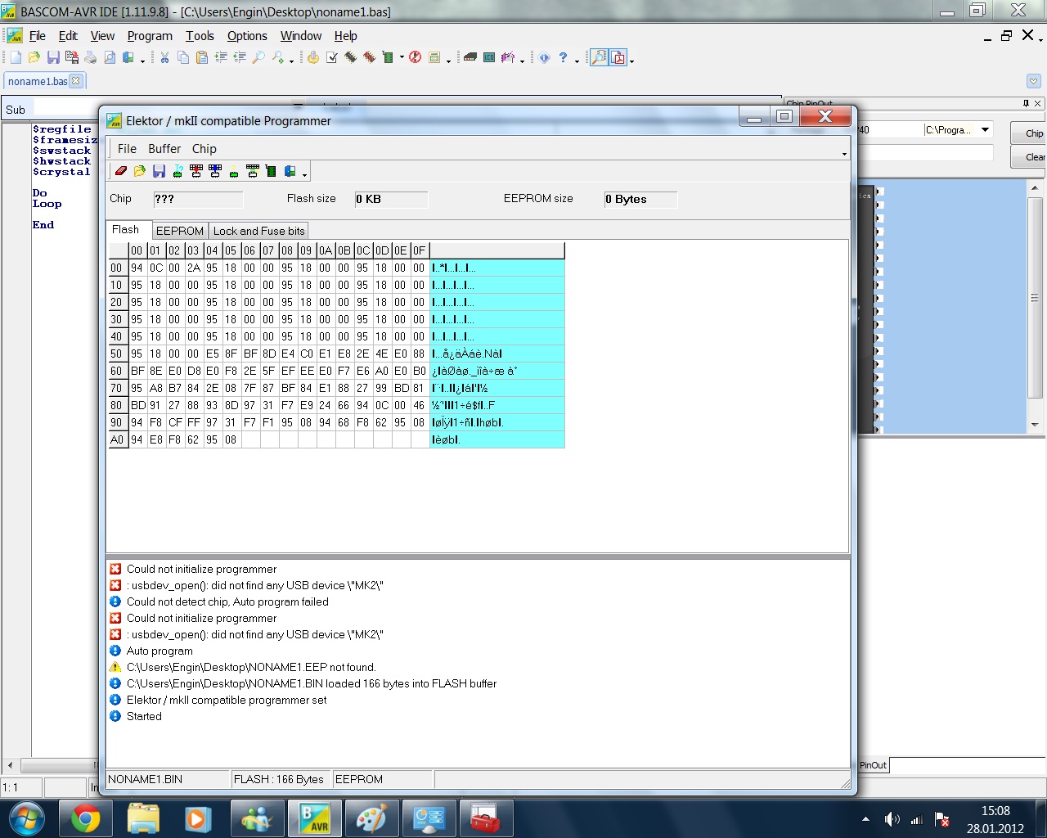This screenshot has height=838, width=1047.
Task: Select 'NONAME1.EEP not found' log line
Action: pos(251,667)
